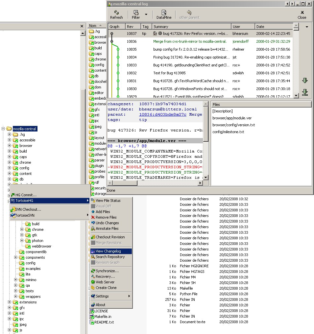The height and width of the screenshot is (334, 314).
Task: Close the log via the Close X icon
Action: 302,12
